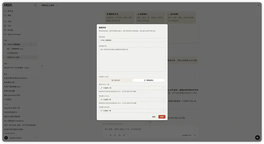The width and height of the screenshot is (264, 144).
Task: Click the @ icon in the chat input toolbar
Action: pyautogui.click(x=124, y=135)
